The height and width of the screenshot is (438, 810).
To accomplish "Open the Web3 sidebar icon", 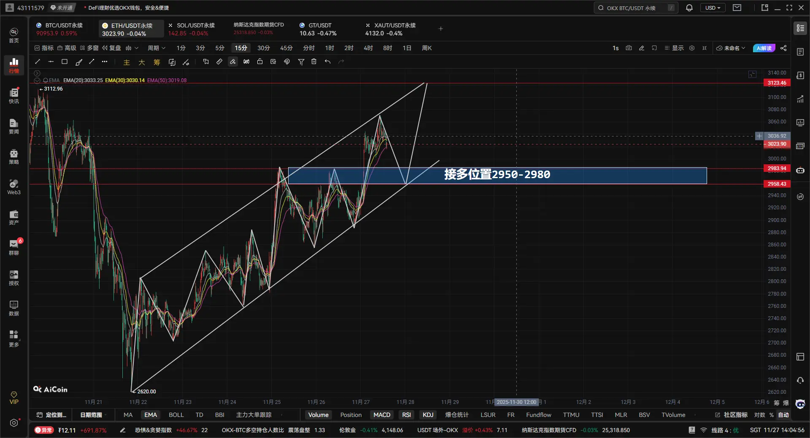I will (x=14, y=187).
